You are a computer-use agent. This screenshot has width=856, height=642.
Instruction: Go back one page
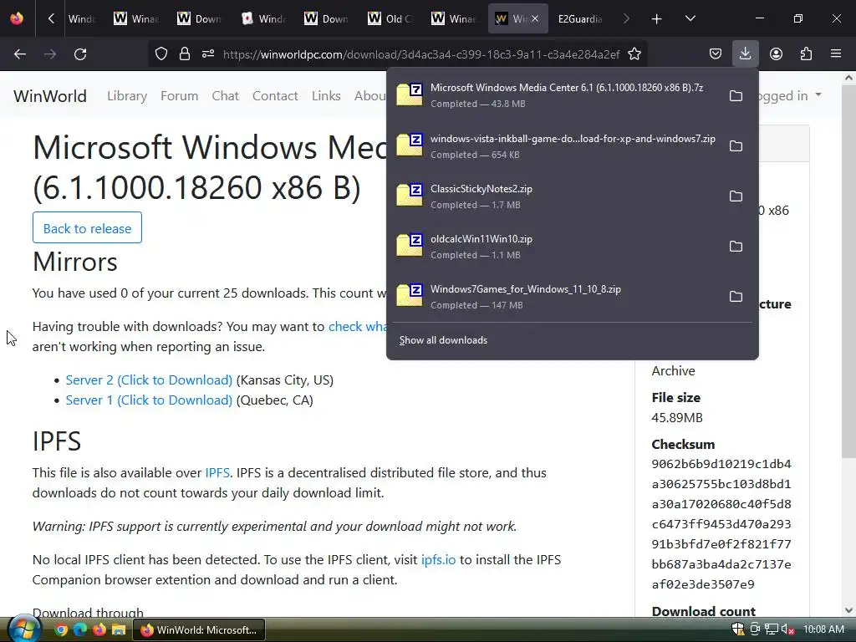(20, 54)
